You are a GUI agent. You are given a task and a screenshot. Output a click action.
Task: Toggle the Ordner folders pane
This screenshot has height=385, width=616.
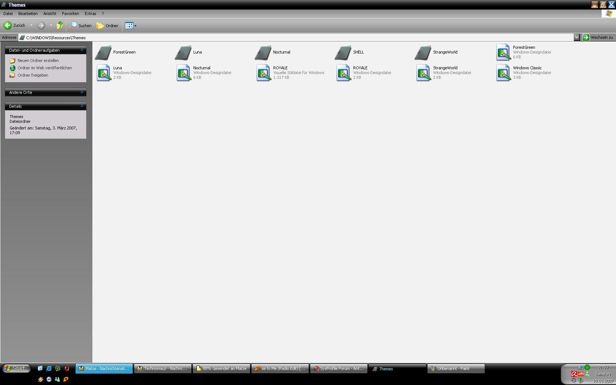coord(107,25)
